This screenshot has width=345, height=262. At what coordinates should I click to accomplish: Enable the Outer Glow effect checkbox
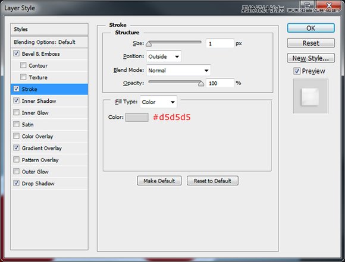[x=16, y=171]
